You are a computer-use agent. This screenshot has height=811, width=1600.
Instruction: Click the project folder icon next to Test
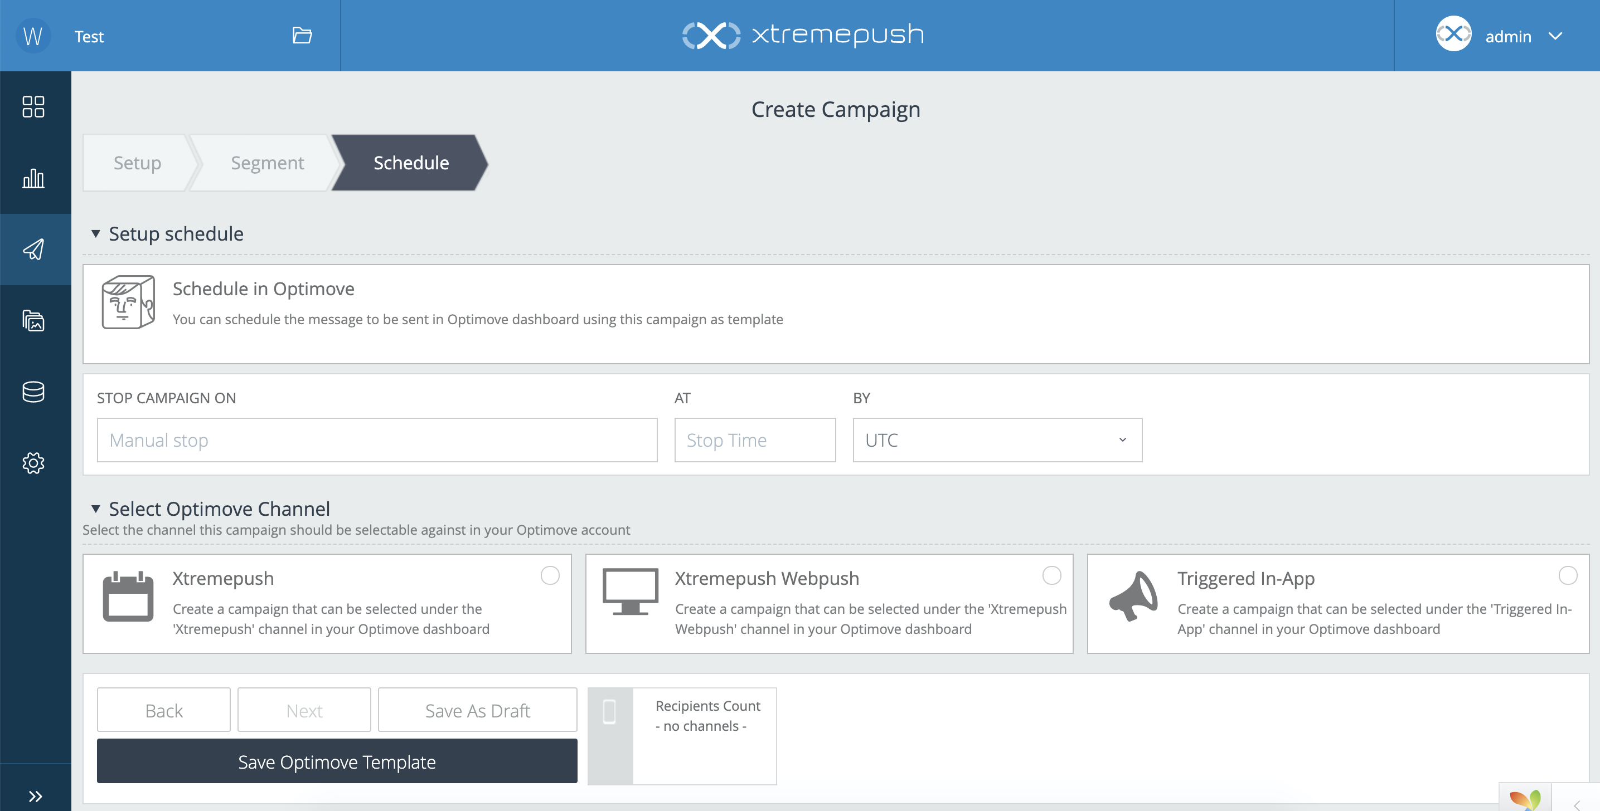point(302,35)
